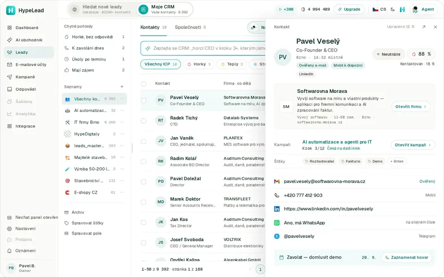The height and width of the screenshot is (277, 444).
Task: Filter by Všechny ICP chip
Action: pyautogui.click(x=160, y=64)
